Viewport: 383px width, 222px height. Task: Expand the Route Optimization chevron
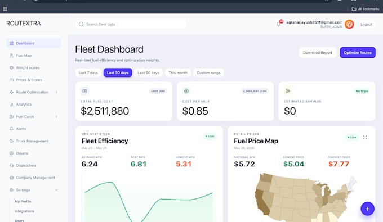coord(56,92)
